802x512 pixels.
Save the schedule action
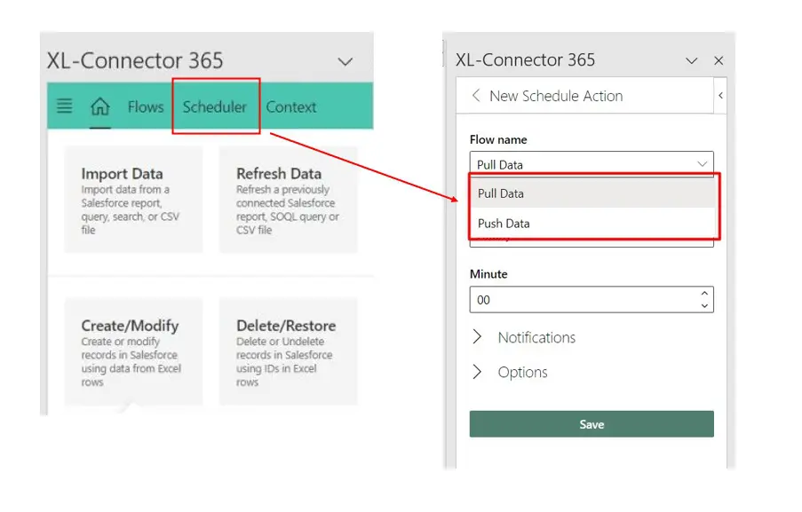point(591,423)
